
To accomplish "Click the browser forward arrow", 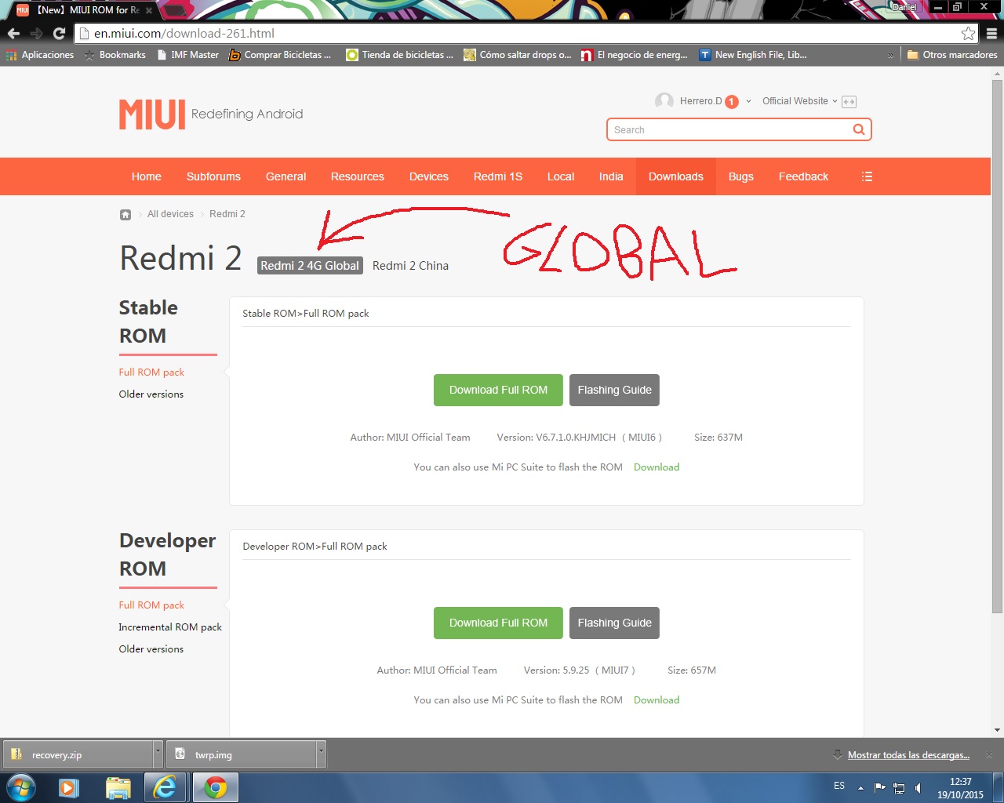I will click(36, 34).
